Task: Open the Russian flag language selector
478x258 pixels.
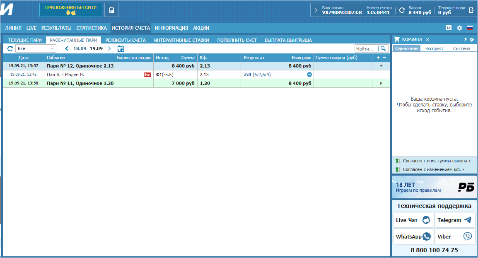Action: click(x=470, y=28)
